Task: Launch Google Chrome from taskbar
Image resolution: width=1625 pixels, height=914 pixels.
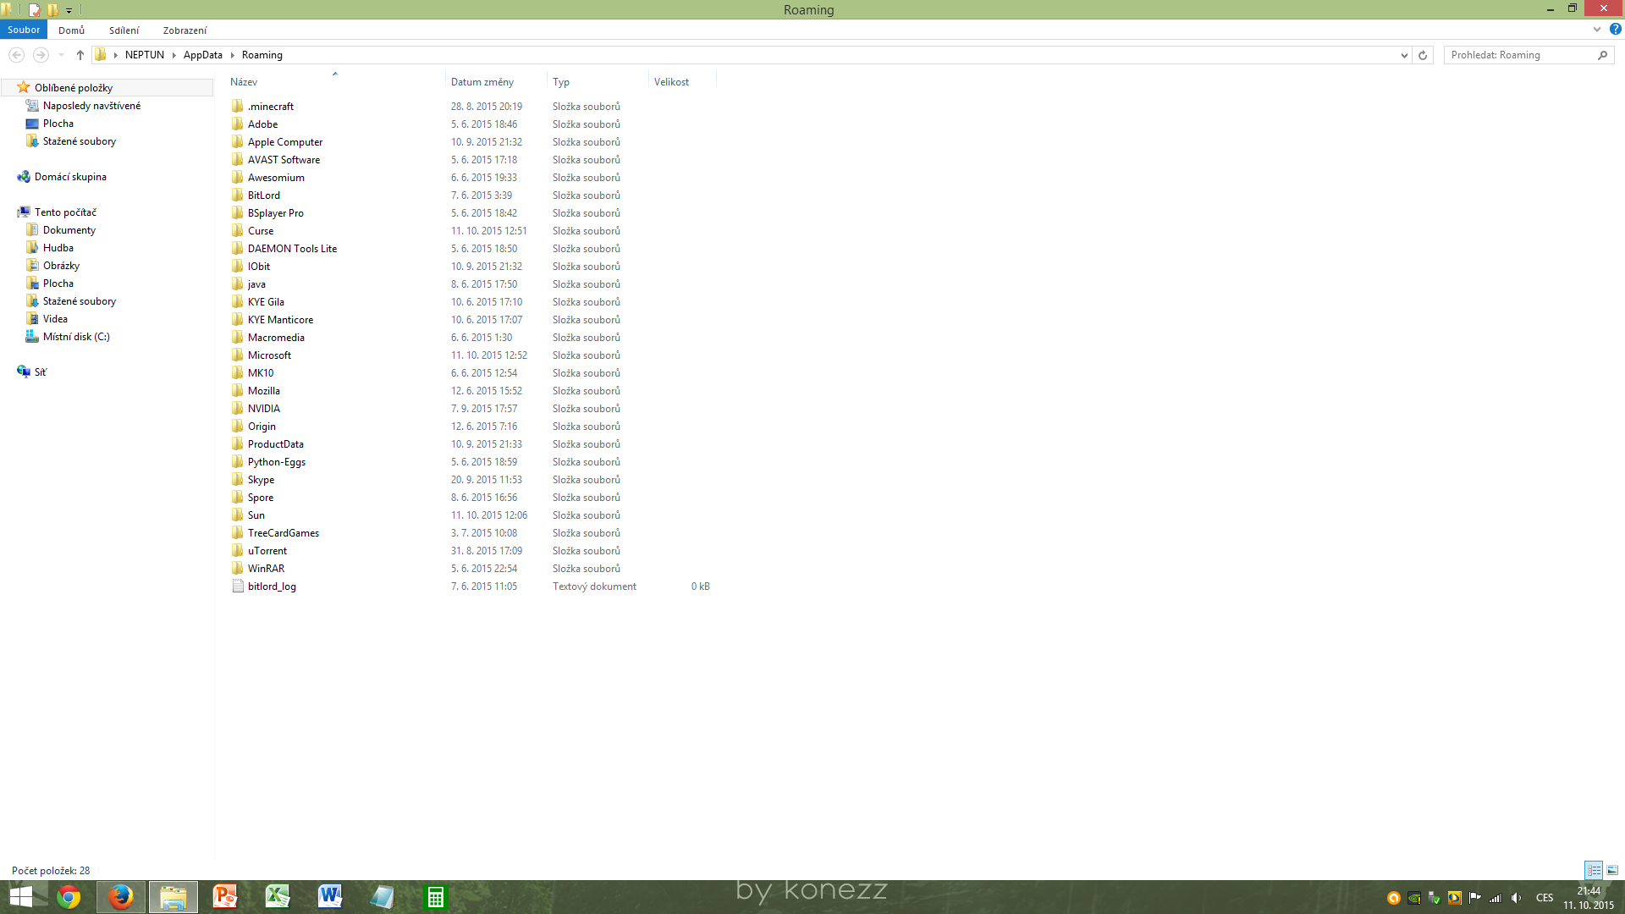Action: 69,897
